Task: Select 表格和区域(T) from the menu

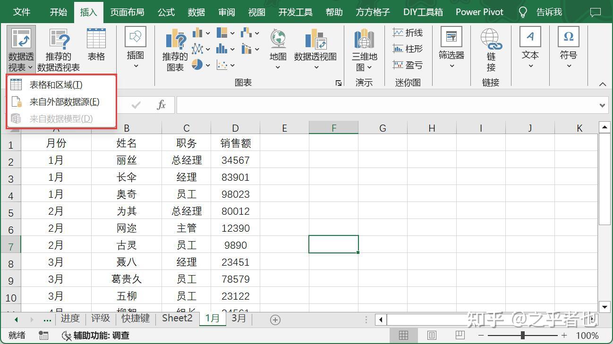Action: [x=56, y=84]
